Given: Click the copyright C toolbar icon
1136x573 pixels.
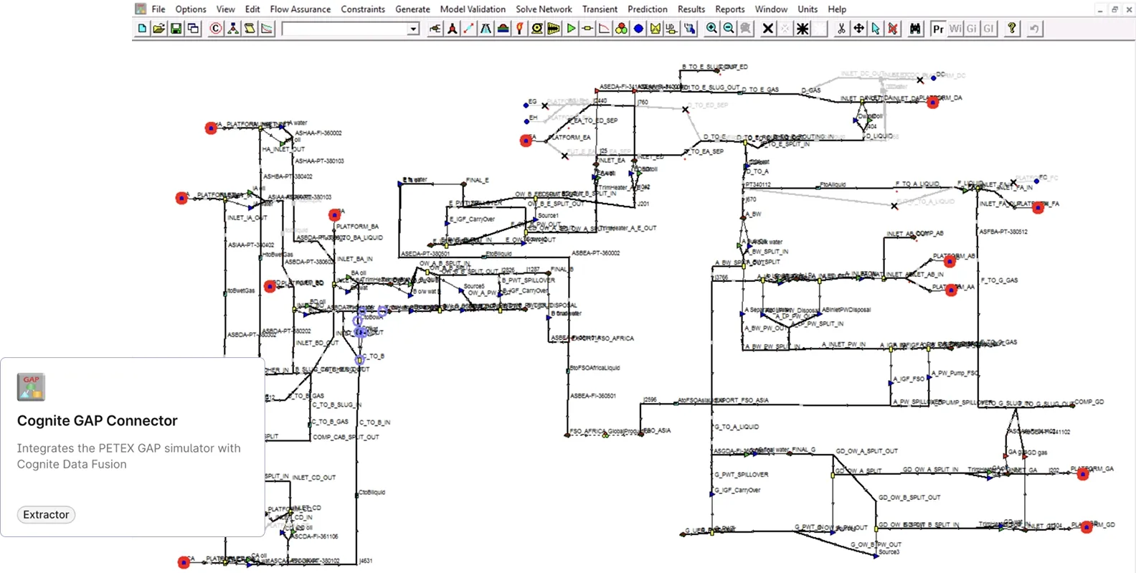Looking at the screenshot, I should pos(216,29).
